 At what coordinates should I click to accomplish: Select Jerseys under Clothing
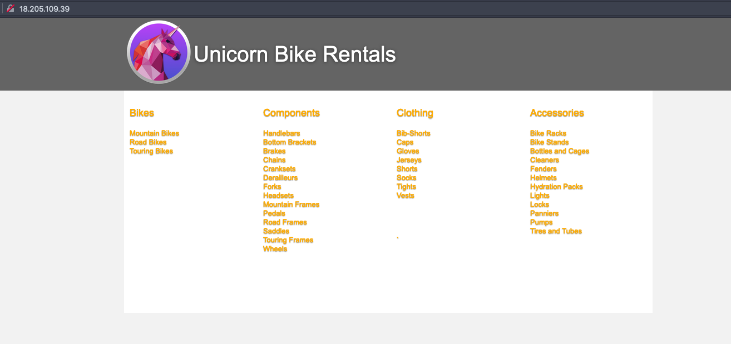point(409,160)
